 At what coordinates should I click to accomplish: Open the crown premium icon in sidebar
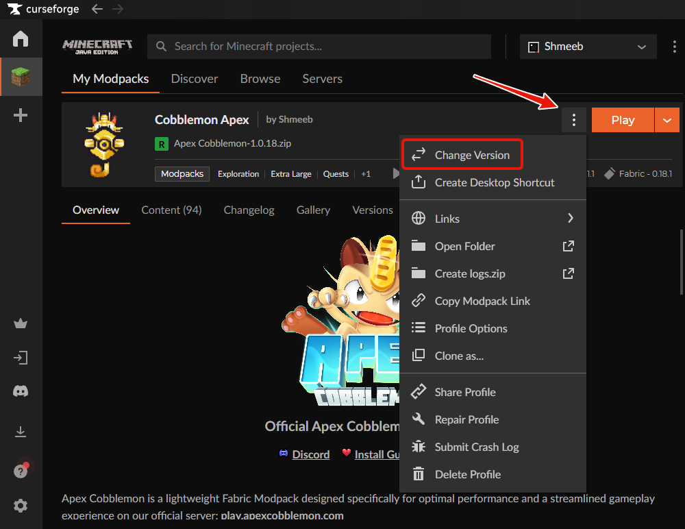coord(21,323)
